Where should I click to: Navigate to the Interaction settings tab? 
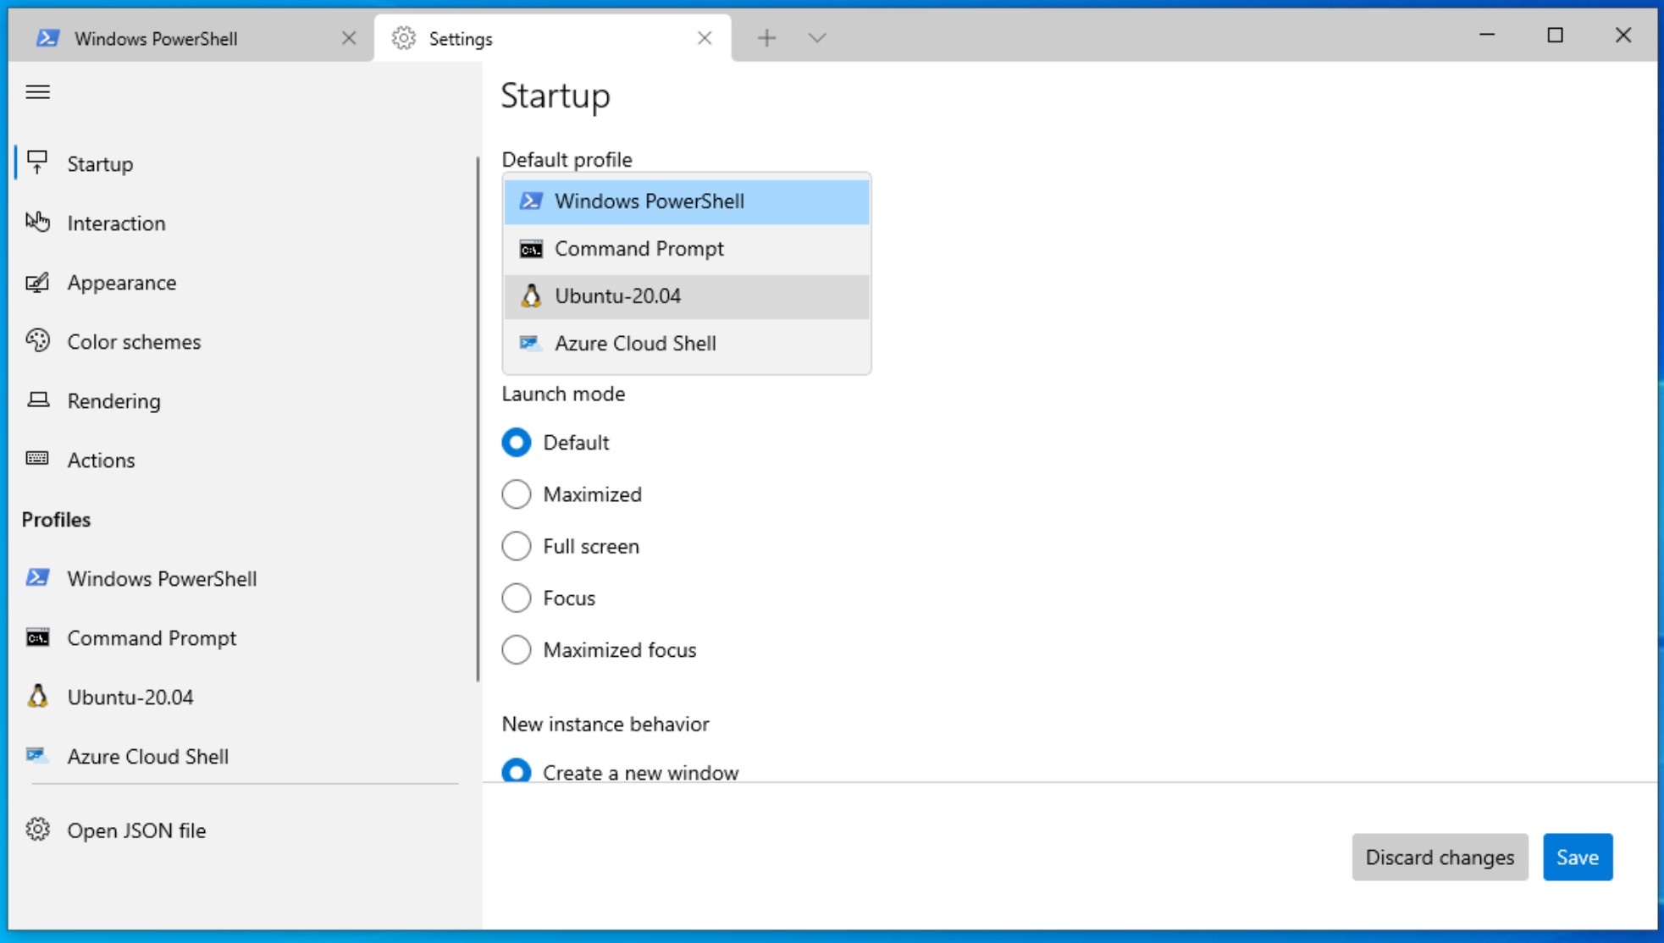click(x=117, y=223)
